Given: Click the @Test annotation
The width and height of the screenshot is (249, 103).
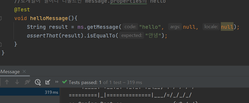Looking at the screenshot, I should click(22, 9).
